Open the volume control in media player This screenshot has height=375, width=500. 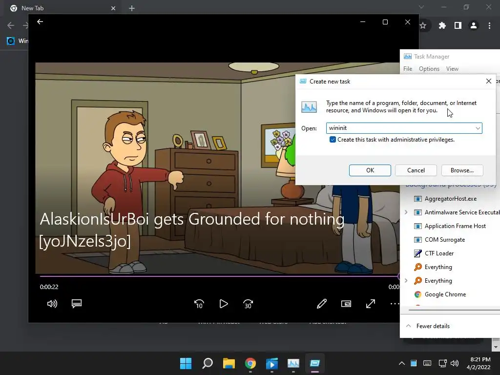tap(52, 304)
